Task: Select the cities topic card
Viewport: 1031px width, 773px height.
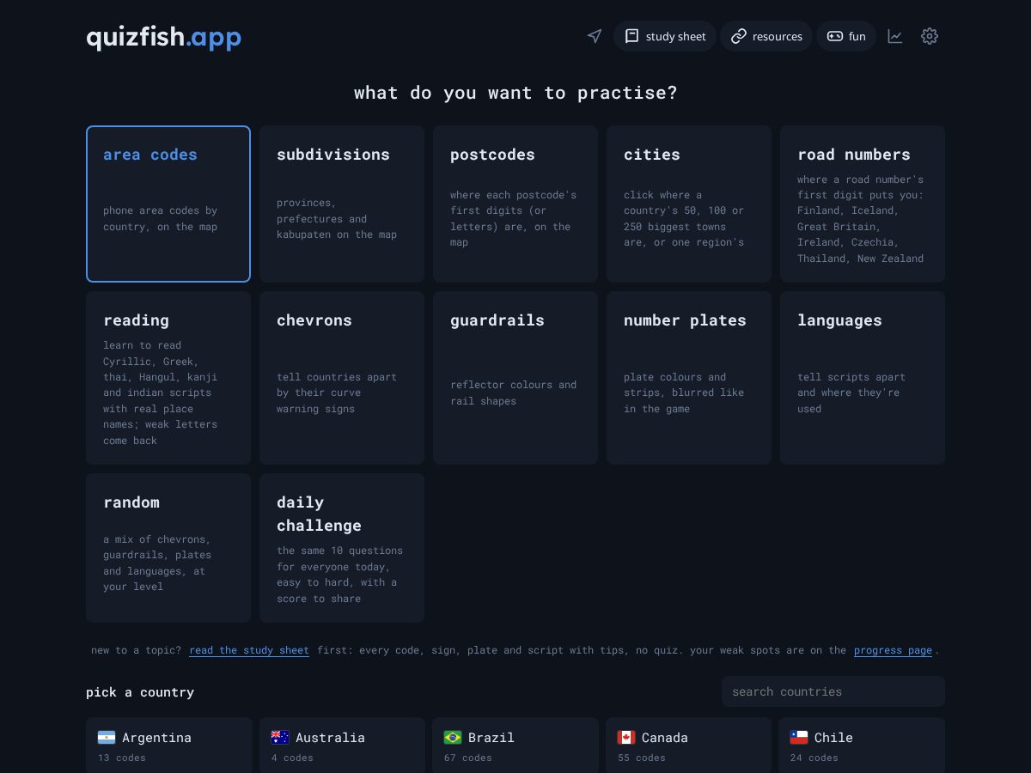Action: 689,204
